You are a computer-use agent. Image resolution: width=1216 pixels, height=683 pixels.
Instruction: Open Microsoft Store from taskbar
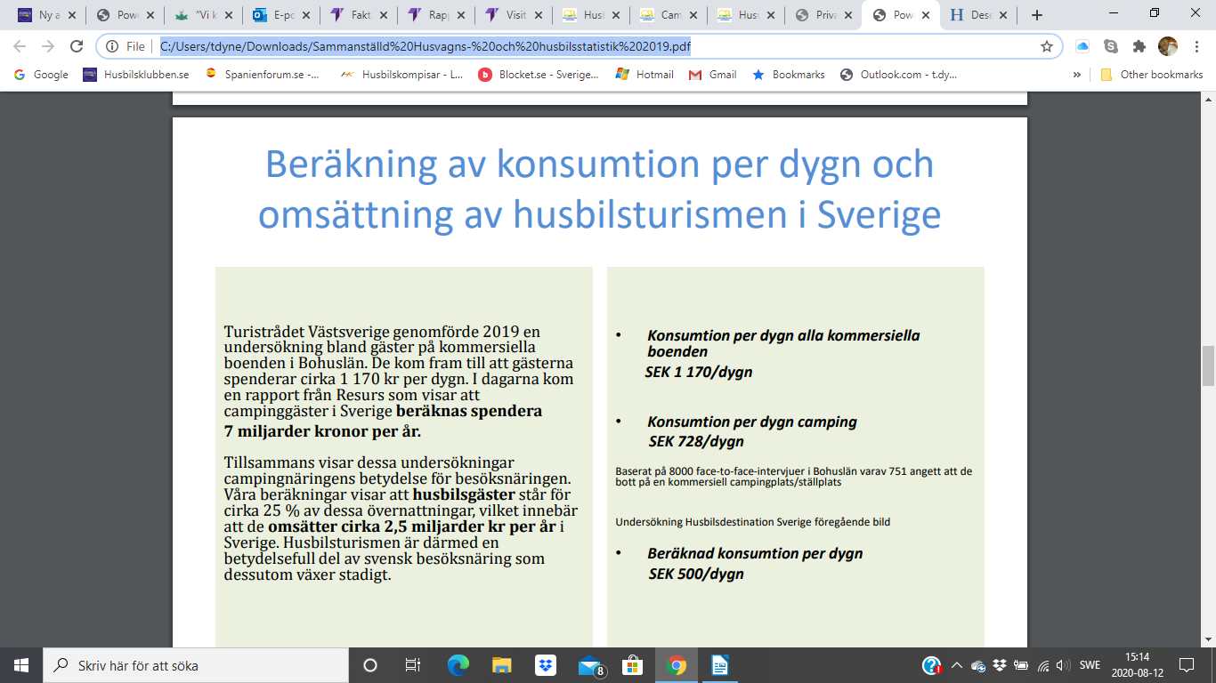633,664
